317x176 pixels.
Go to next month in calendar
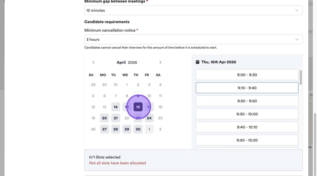(160, 62)
